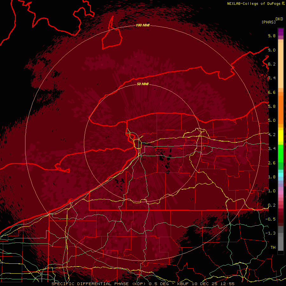Select the 4.2 legend value

(272, 135)
